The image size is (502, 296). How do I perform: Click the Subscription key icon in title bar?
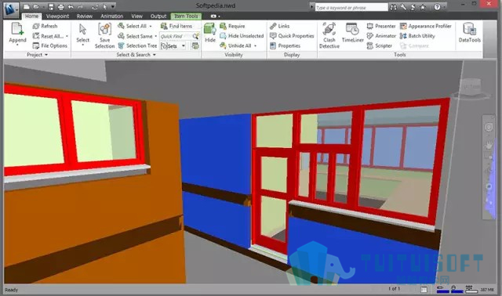coord(403,7)
